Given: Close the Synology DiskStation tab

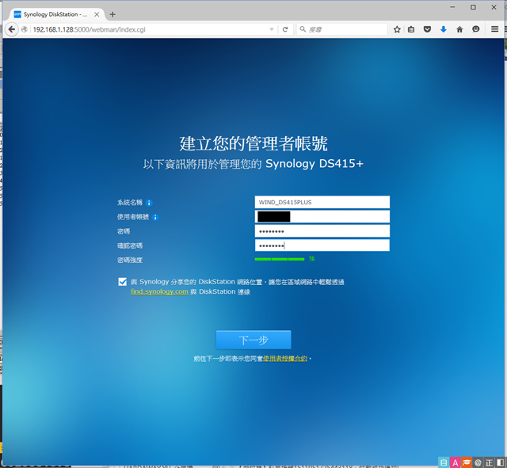Looking at the screenshot, I should 97,14.
